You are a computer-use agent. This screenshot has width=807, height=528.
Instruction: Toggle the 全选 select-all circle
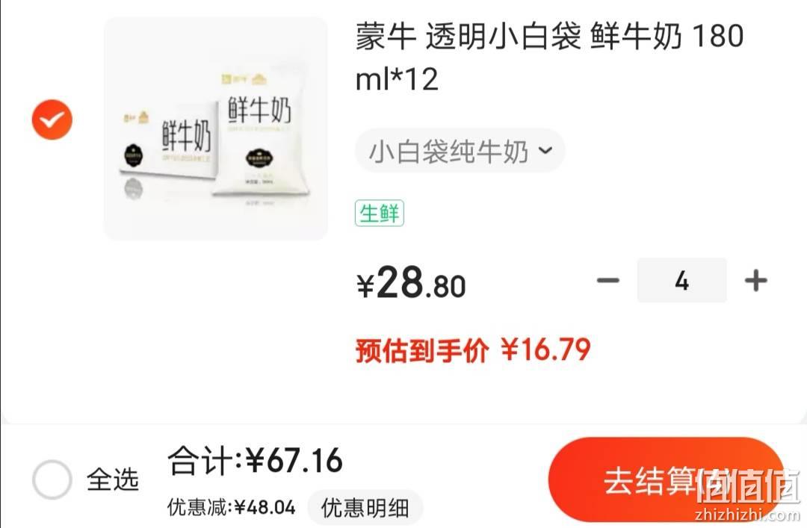click(x=52, y=479)
